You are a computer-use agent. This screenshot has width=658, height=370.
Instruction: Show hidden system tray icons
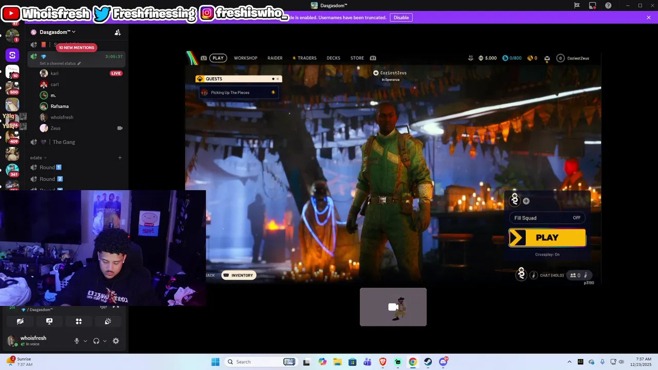coord(569,362)
